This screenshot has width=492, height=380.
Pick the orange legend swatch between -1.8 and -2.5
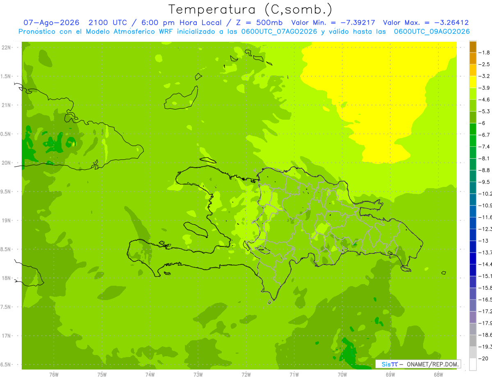coord(473,58)
